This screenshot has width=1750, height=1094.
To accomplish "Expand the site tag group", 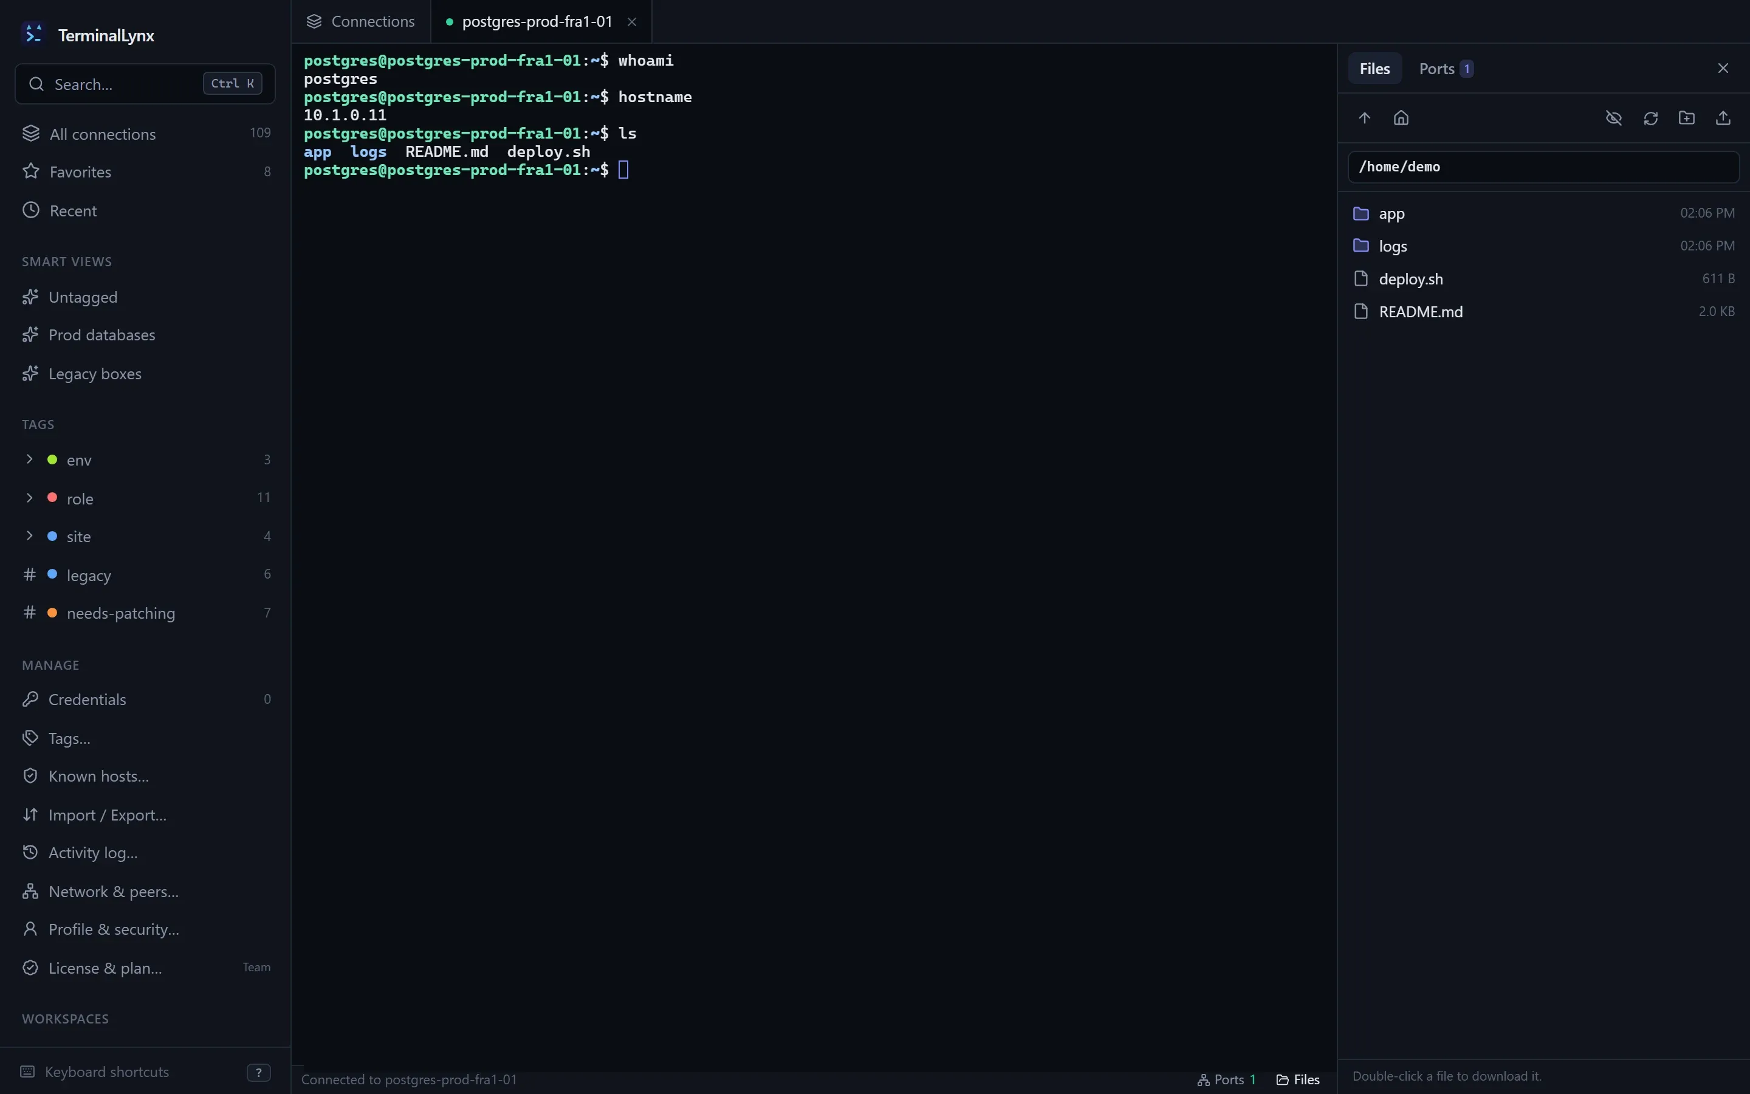I will pyautogui.click(x=145, y=537).
